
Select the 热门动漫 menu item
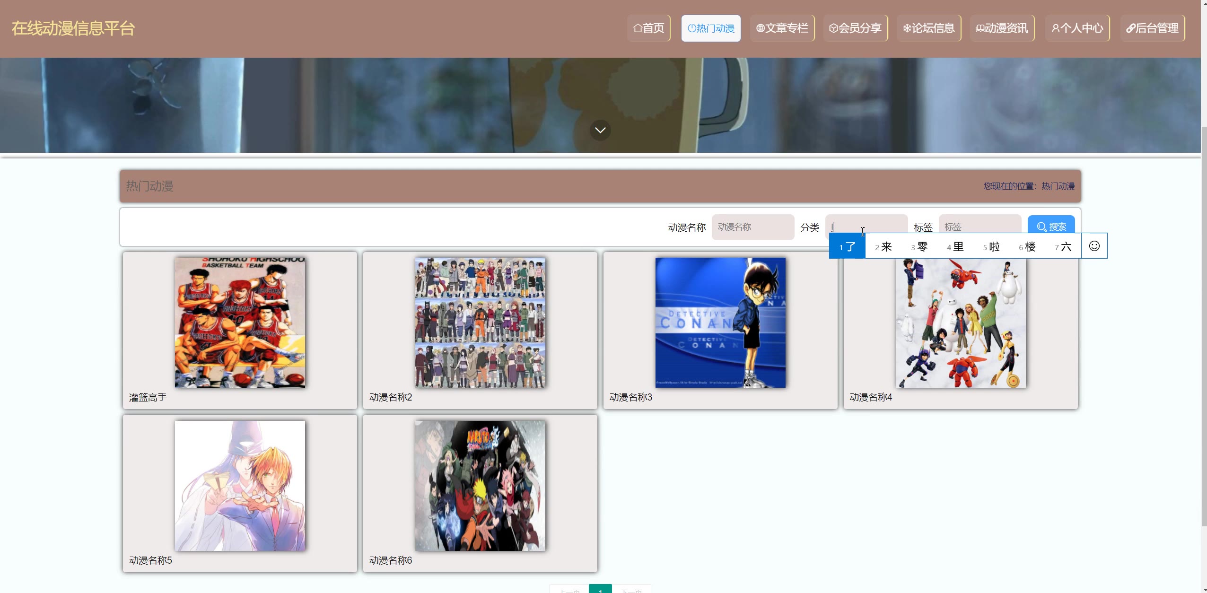(711, 28)
